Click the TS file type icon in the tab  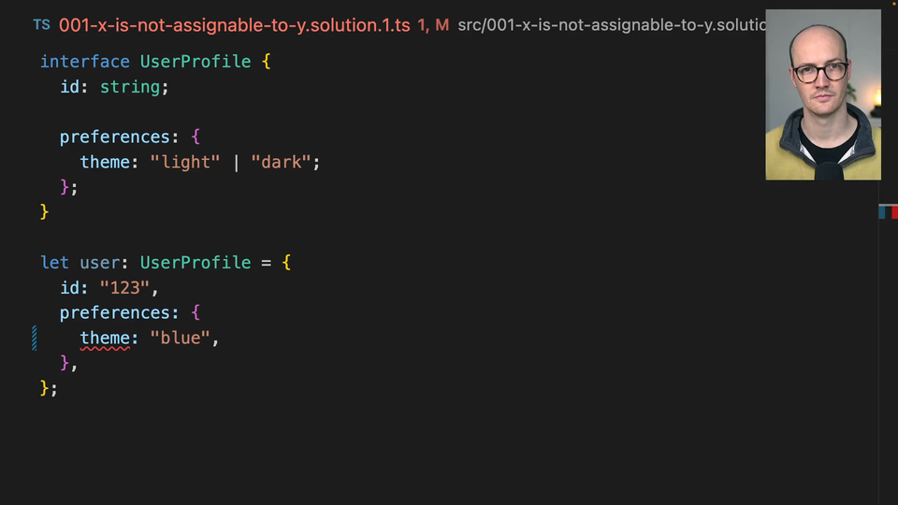tap(42, 25)
